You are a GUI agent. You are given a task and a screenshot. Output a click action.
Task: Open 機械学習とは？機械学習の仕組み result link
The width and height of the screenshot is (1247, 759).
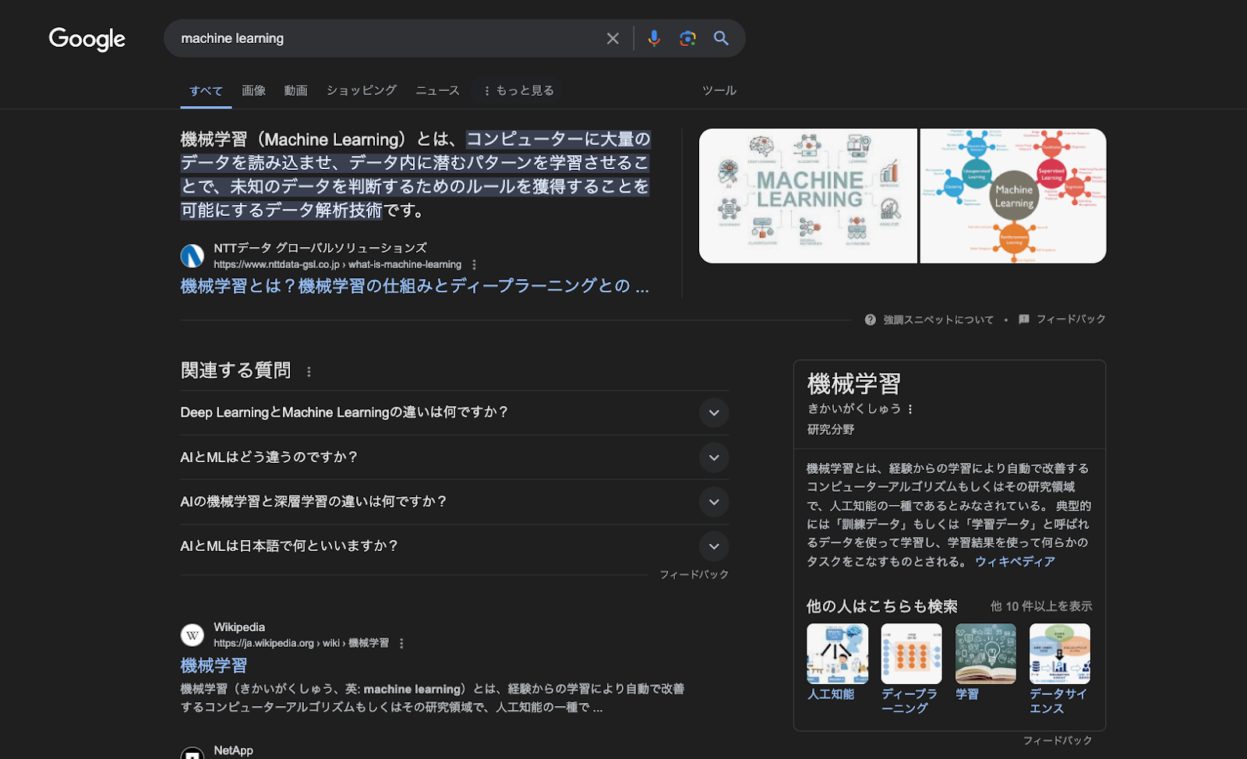pyautogui.click(x=415, y=286)
